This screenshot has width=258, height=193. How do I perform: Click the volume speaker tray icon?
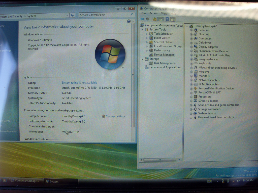[238, 181]
